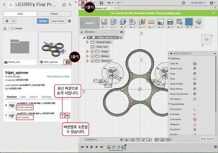218x153 pixels.
Task: Toggle Bodies visibility light bulb
Action: (92, 56)
